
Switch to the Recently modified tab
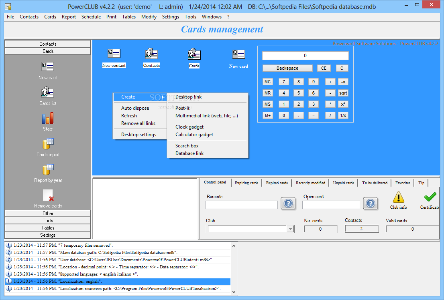pyautogui.click(x=310, y=183)
